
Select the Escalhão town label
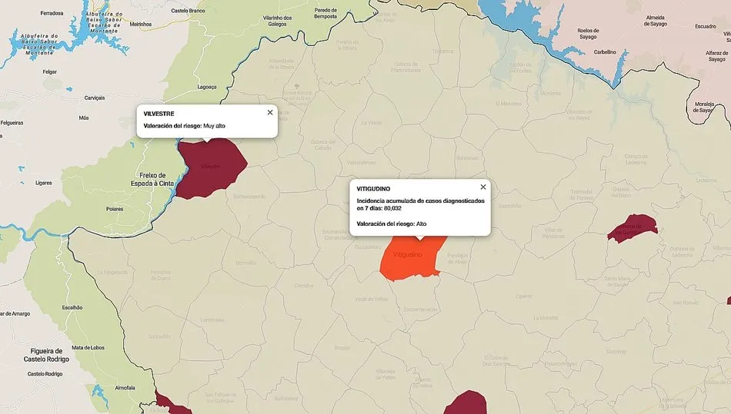tap(72, 307)
